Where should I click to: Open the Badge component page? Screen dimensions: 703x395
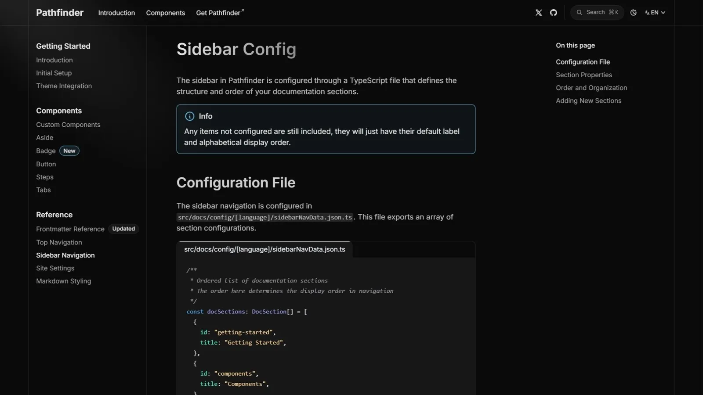coord(46,151)
